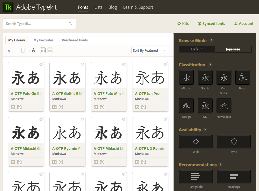Show help for Classification
Image resolution: width=259 pixels, height=191 pixels.
[x=210, y=65]
